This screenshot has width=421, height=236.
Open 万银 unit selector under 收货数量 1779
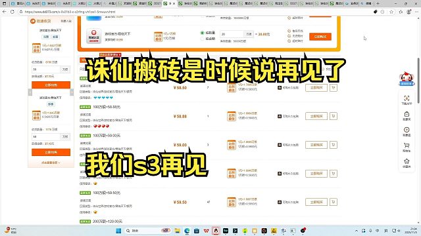65,136
